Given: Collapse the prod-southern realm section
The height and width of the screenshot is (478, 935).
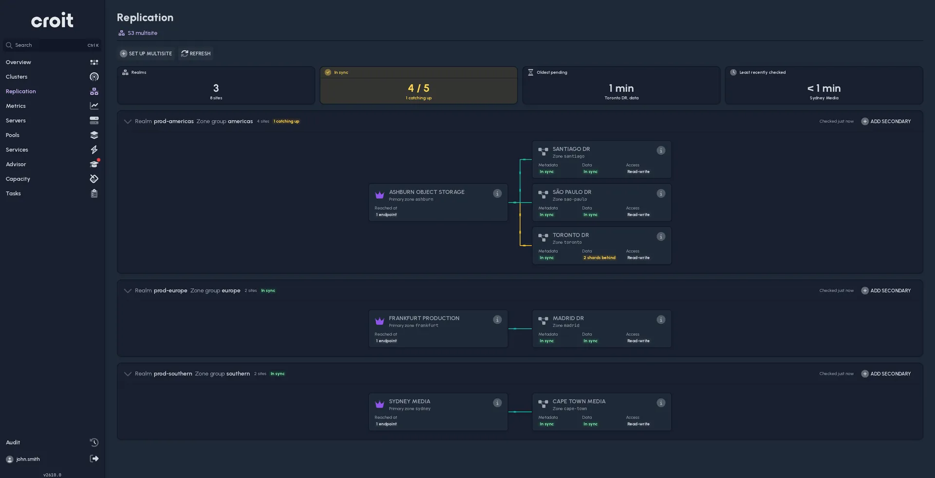Looking at the screenshot, I should coord(128,374).
